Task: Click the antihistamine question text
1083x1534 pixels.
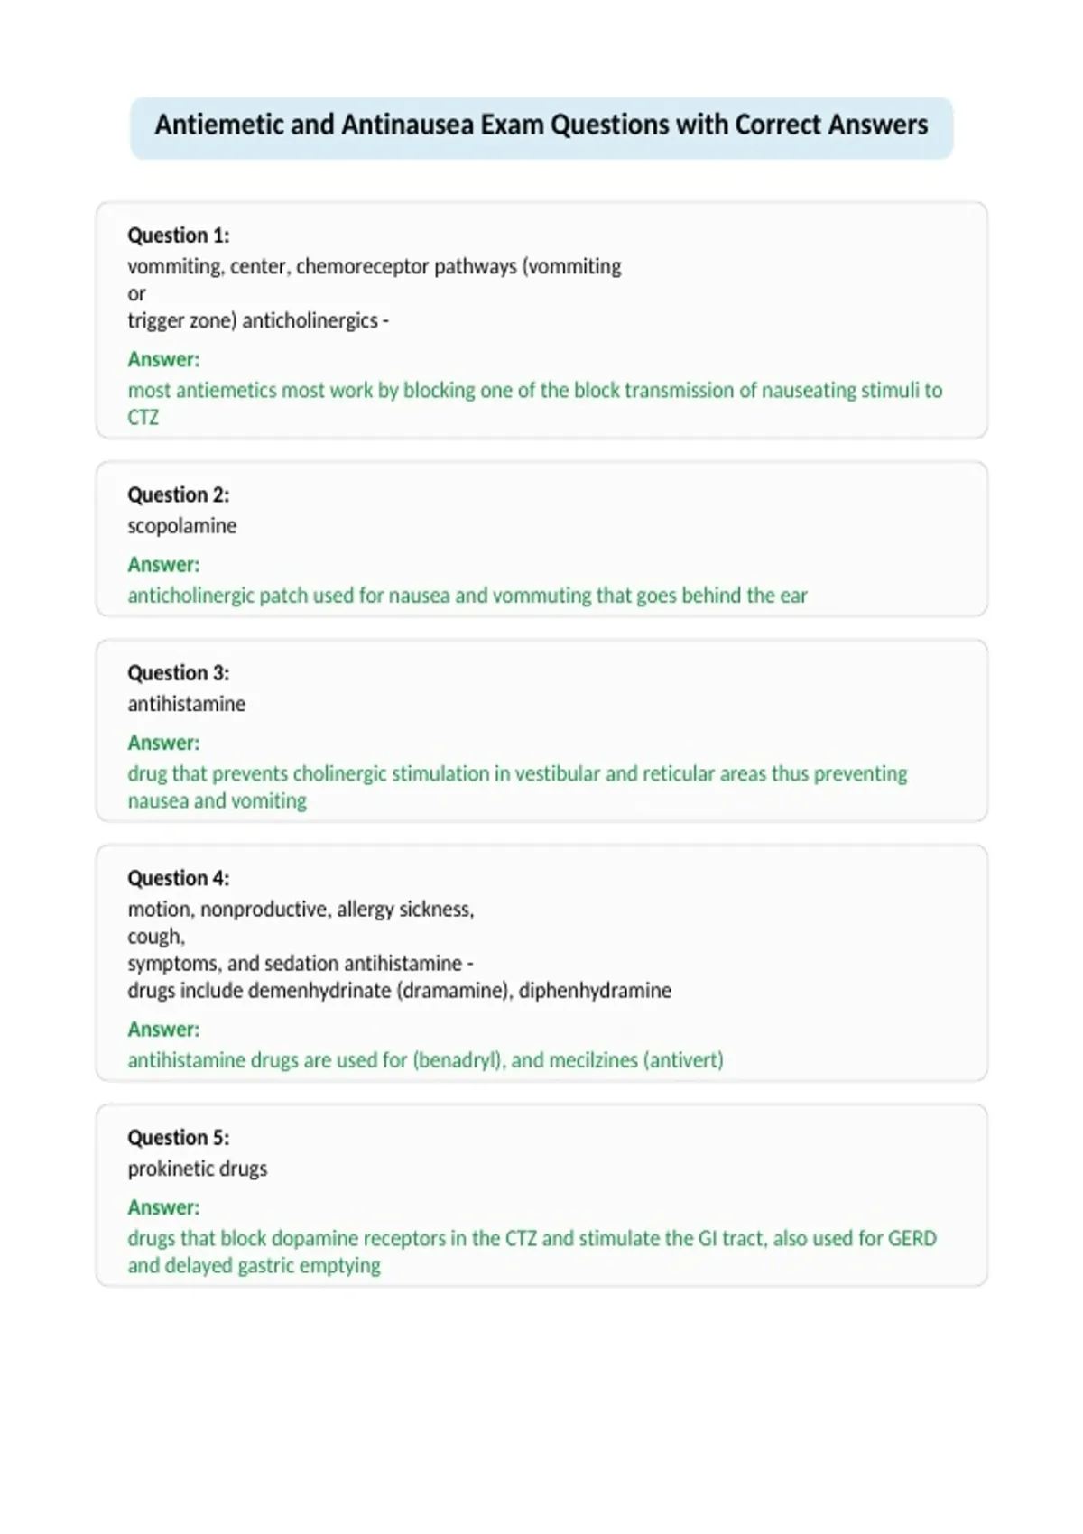Action: point(186,704)
